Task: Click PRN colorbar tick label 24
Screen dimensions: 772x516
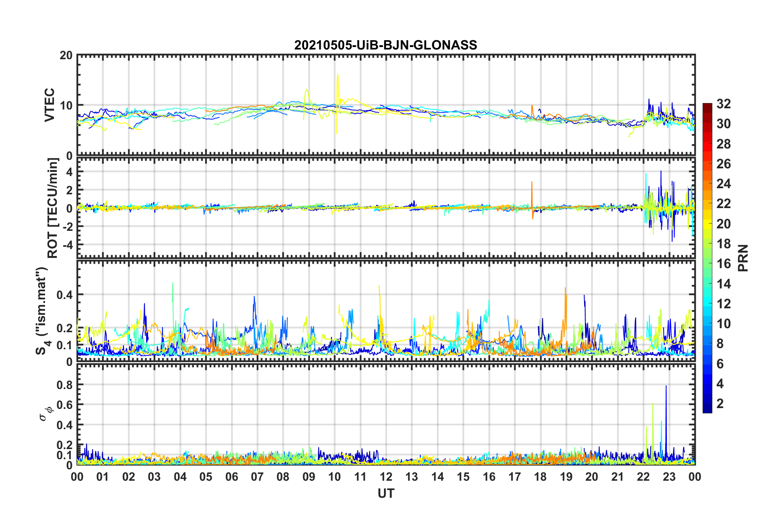Action: [724, 184]
